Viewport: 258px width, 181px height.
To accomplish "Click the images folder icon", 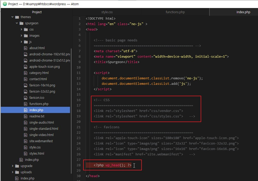I will [x=26, y=36].
